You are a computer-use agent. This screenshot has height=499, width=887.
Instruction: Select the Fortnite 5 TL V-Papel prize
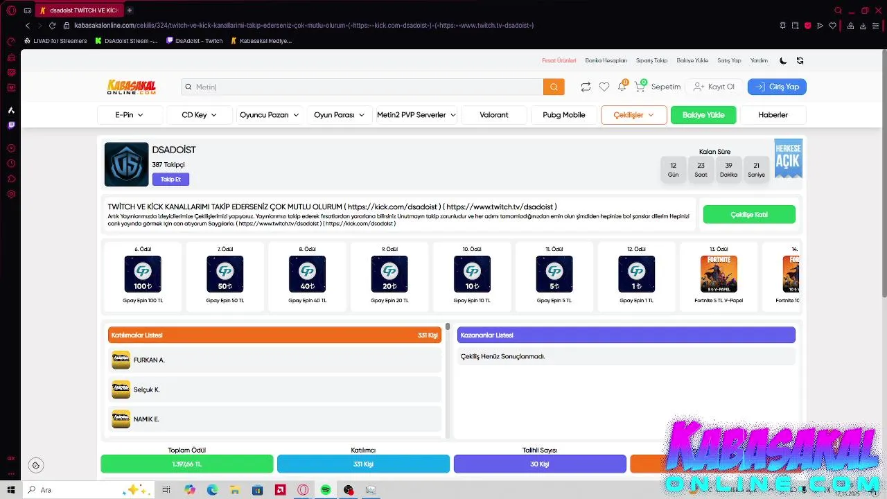point(719,277)
